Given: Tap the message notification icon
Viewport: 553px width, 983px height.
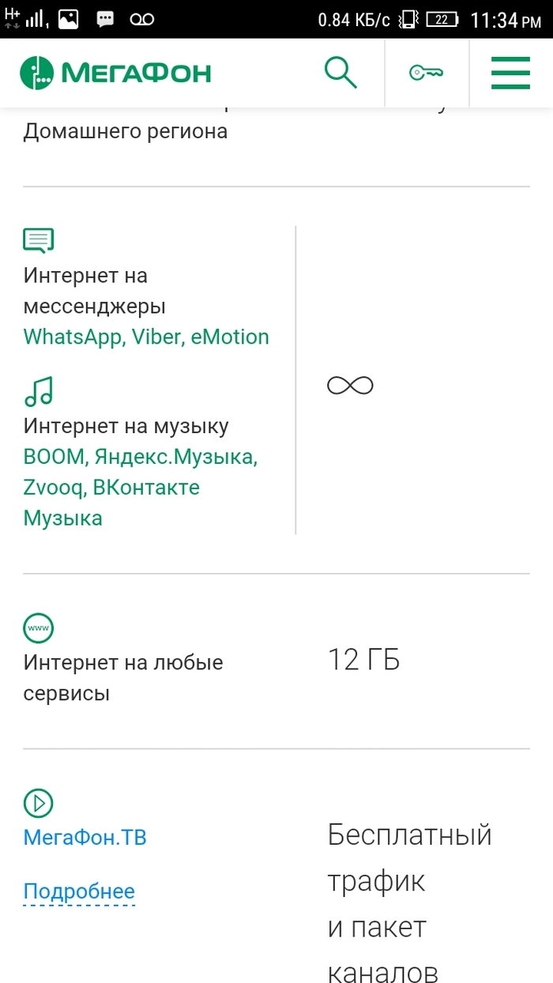Looking at the screenshot, I should click(104, 19).
